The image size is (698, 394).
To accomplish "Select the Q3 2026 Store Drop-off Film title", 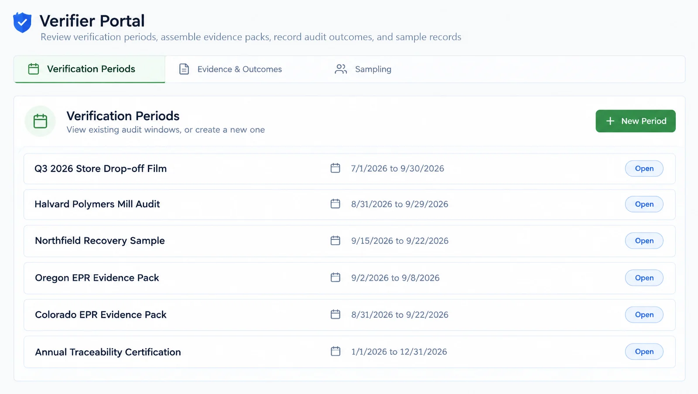I will click(101, 168).
